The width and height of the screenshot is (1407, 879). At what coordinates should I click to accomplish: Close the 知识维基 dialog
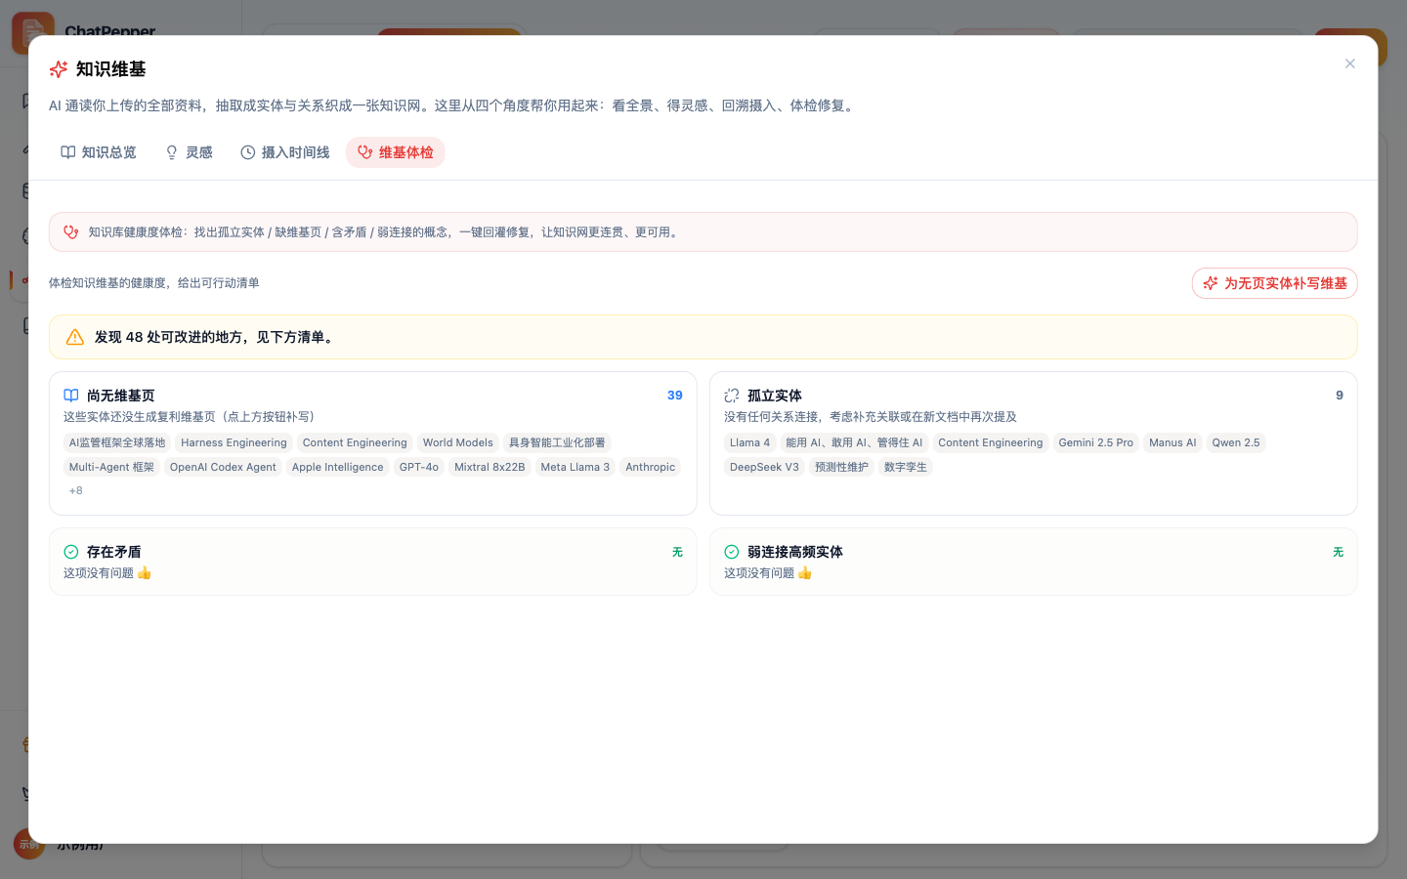click(1349, 63)
